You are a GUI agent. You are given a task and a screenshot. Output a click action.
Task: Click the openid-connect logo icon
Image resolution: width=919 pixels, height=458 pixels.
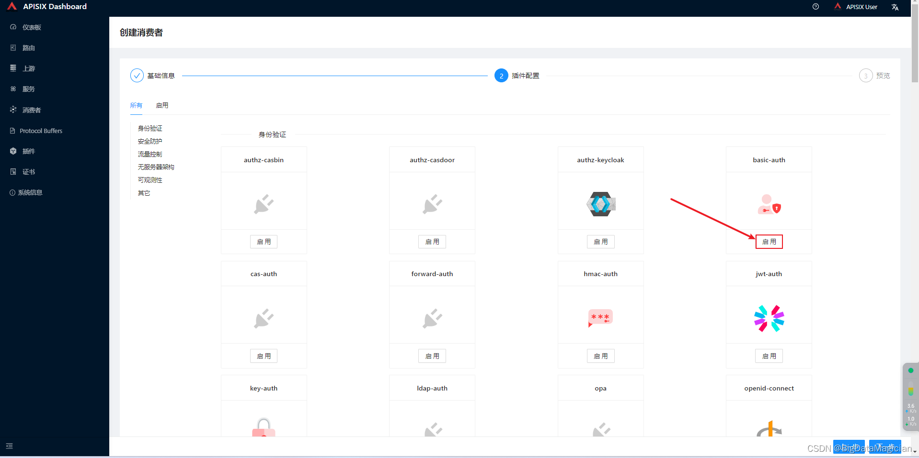(769, 428)
